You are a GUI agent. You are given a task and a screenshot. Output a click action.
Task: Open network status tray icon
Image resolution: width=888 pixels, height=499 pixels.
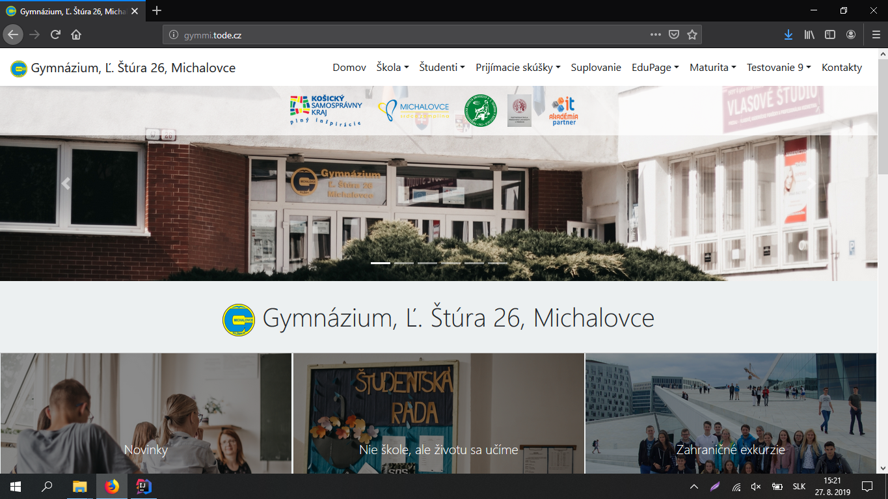click(736, 487)
